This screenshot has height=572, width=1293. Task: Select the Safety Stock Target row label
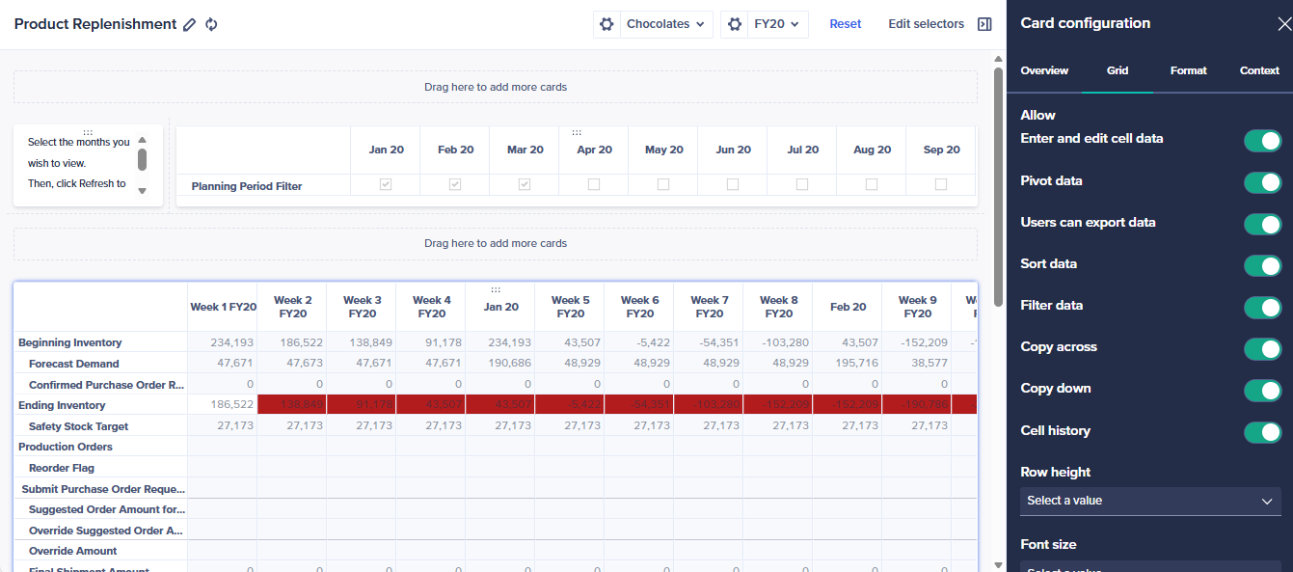[x=78, y=426]
